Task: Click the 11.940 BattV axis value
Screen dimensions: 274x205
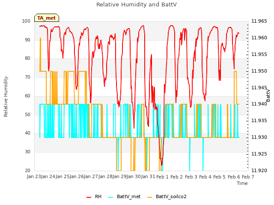Action: [x=259, y=104]
